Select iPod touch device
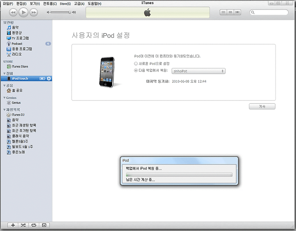The image size is (296, 231). (26, 79)
